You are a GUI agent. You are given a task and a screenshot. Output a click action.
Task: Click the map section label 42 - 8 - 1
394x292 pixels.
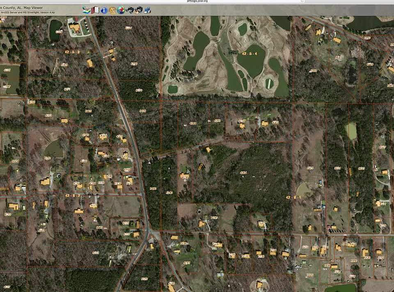[x=293, y=197]
